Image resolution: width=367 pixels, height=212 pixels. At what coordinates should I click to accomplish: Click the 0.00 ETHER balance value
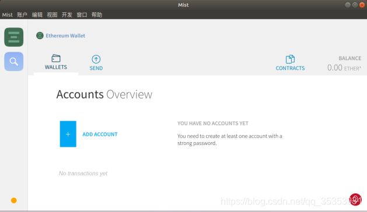click(x=344, y=68)
